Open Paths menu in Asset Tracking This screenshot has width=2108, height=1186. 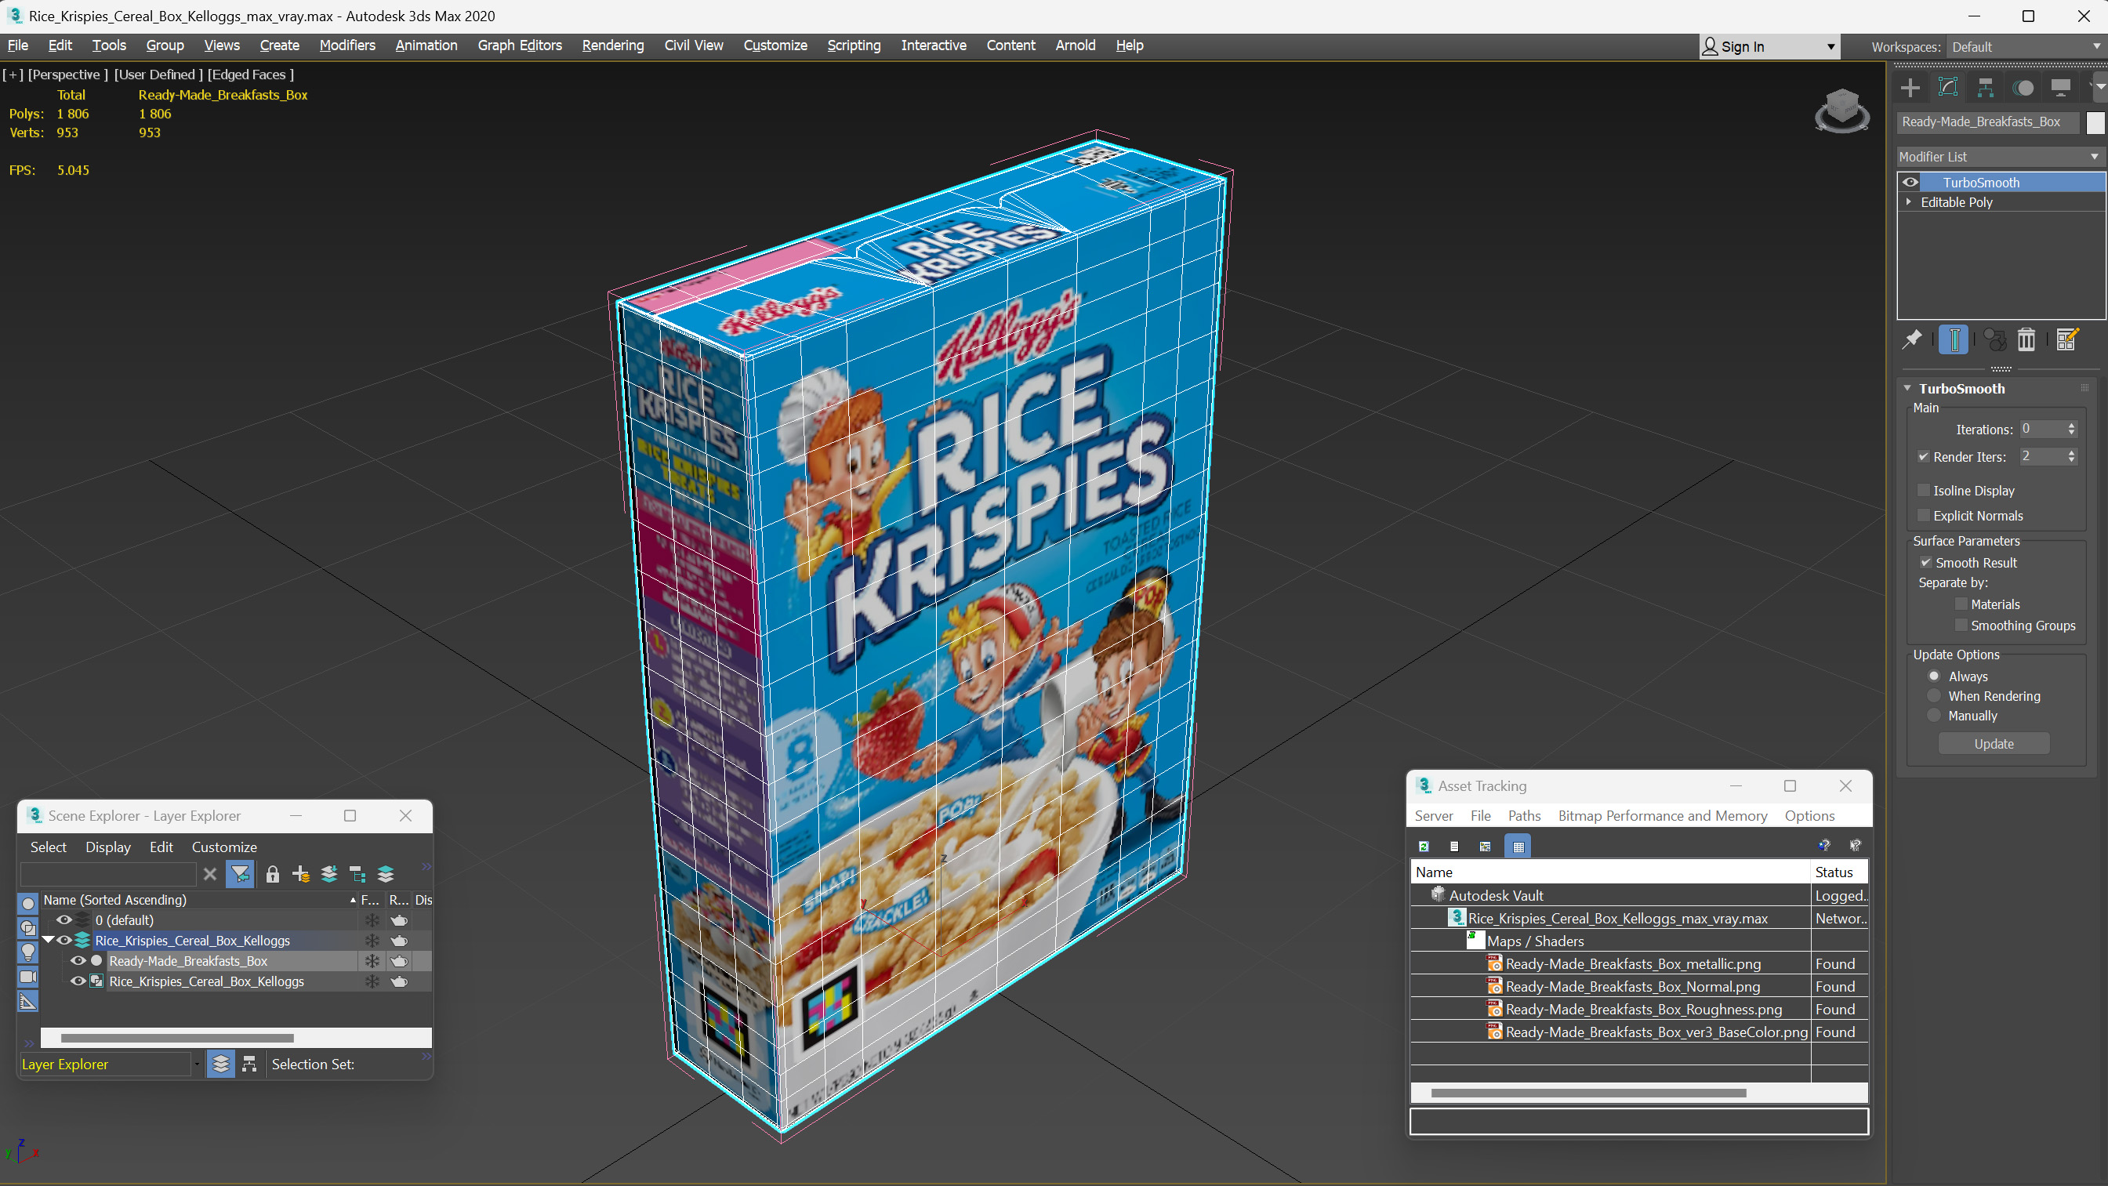tap(1524, 816)
